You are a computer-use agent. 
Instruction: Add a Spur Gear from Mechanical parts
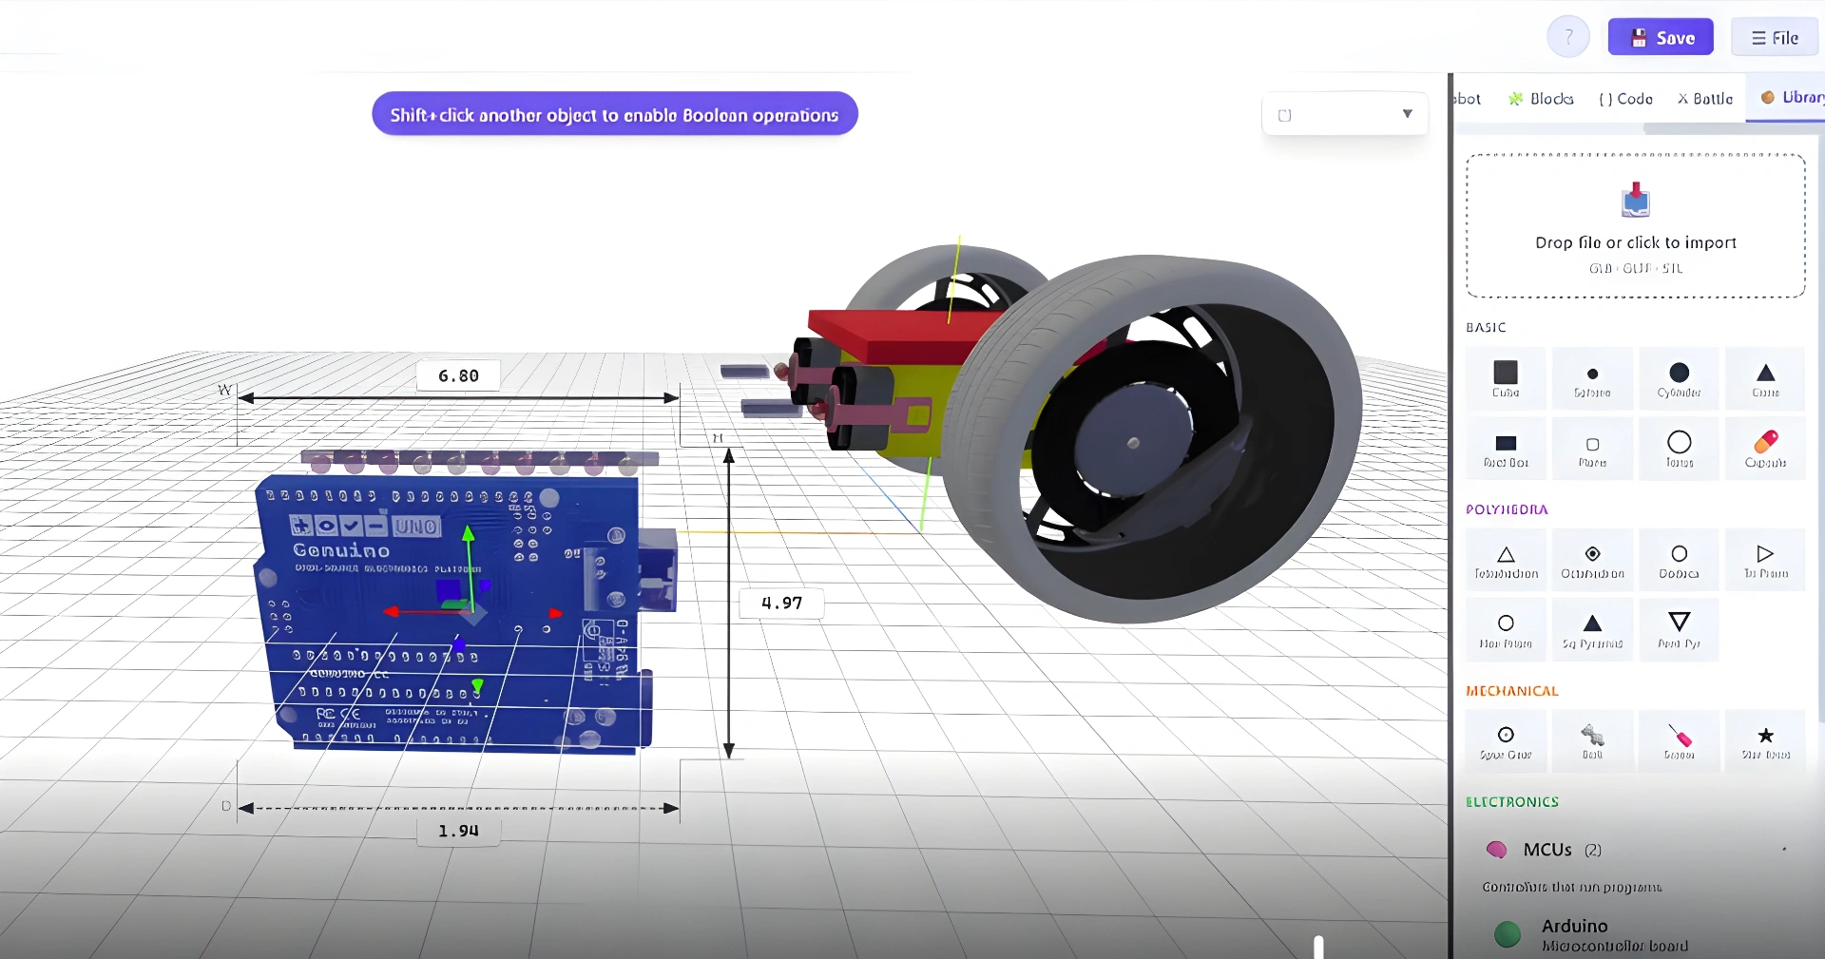(1506, 741)
